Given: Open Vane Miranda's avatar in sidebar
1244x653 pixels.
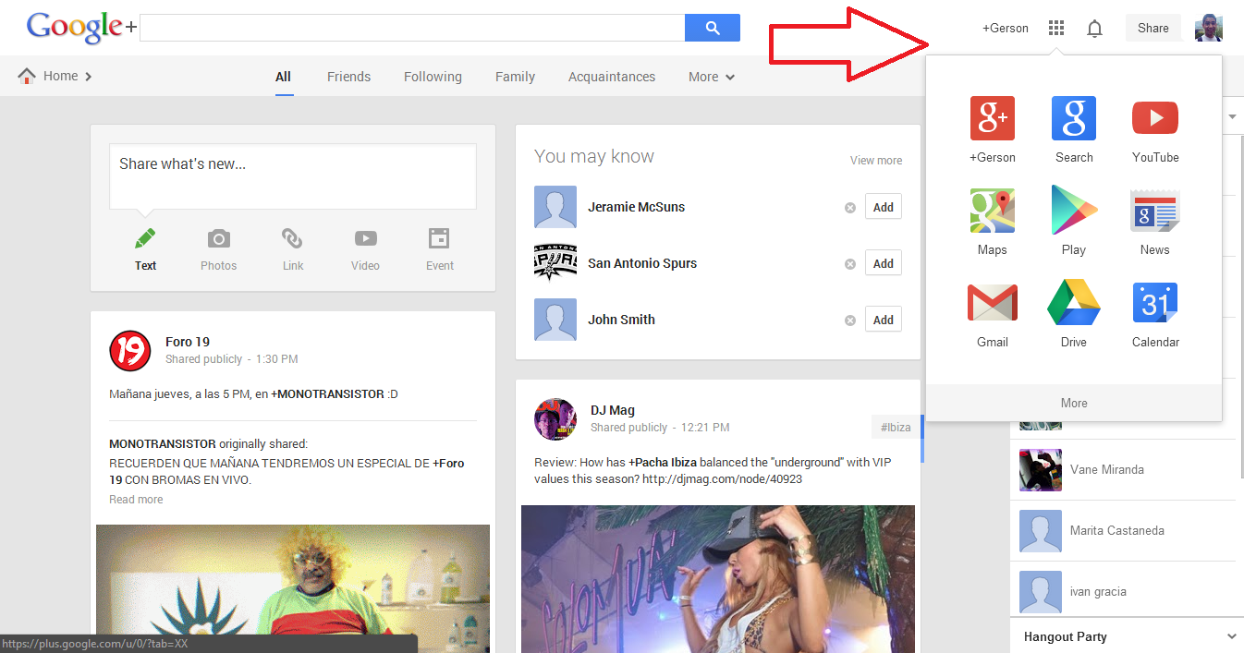Looking at the screenshot, I should [1040, 470].
